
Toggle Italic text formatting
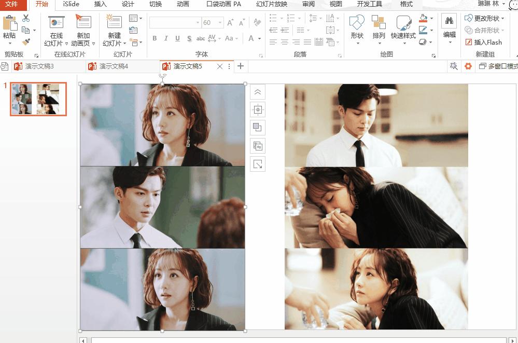[x=166, y=38]
